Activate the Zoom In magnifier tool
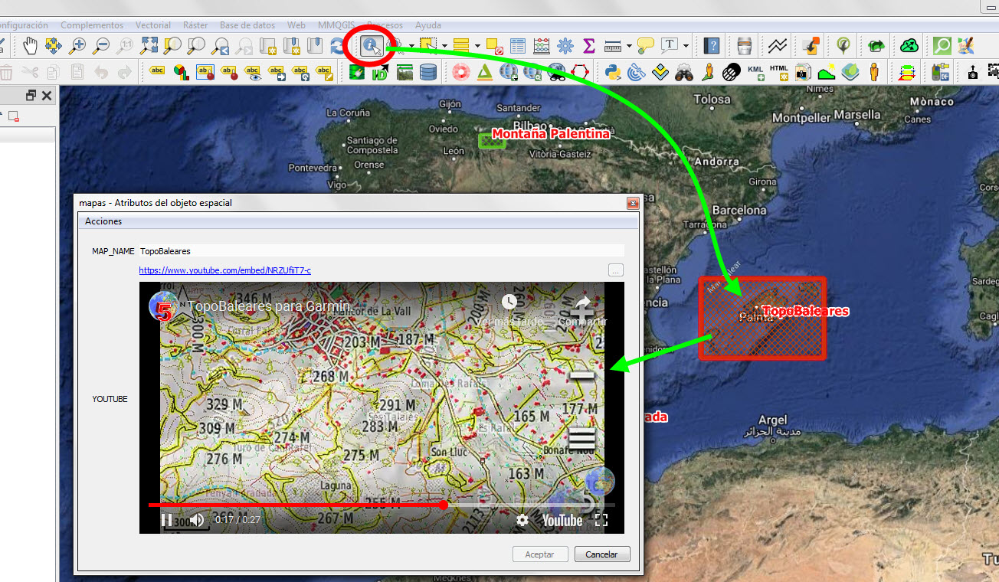Viewport: 999px width, 582px height. 77,46
